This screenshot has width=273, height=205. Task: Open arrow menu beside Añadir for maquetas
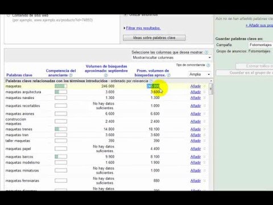pos(204,86)
